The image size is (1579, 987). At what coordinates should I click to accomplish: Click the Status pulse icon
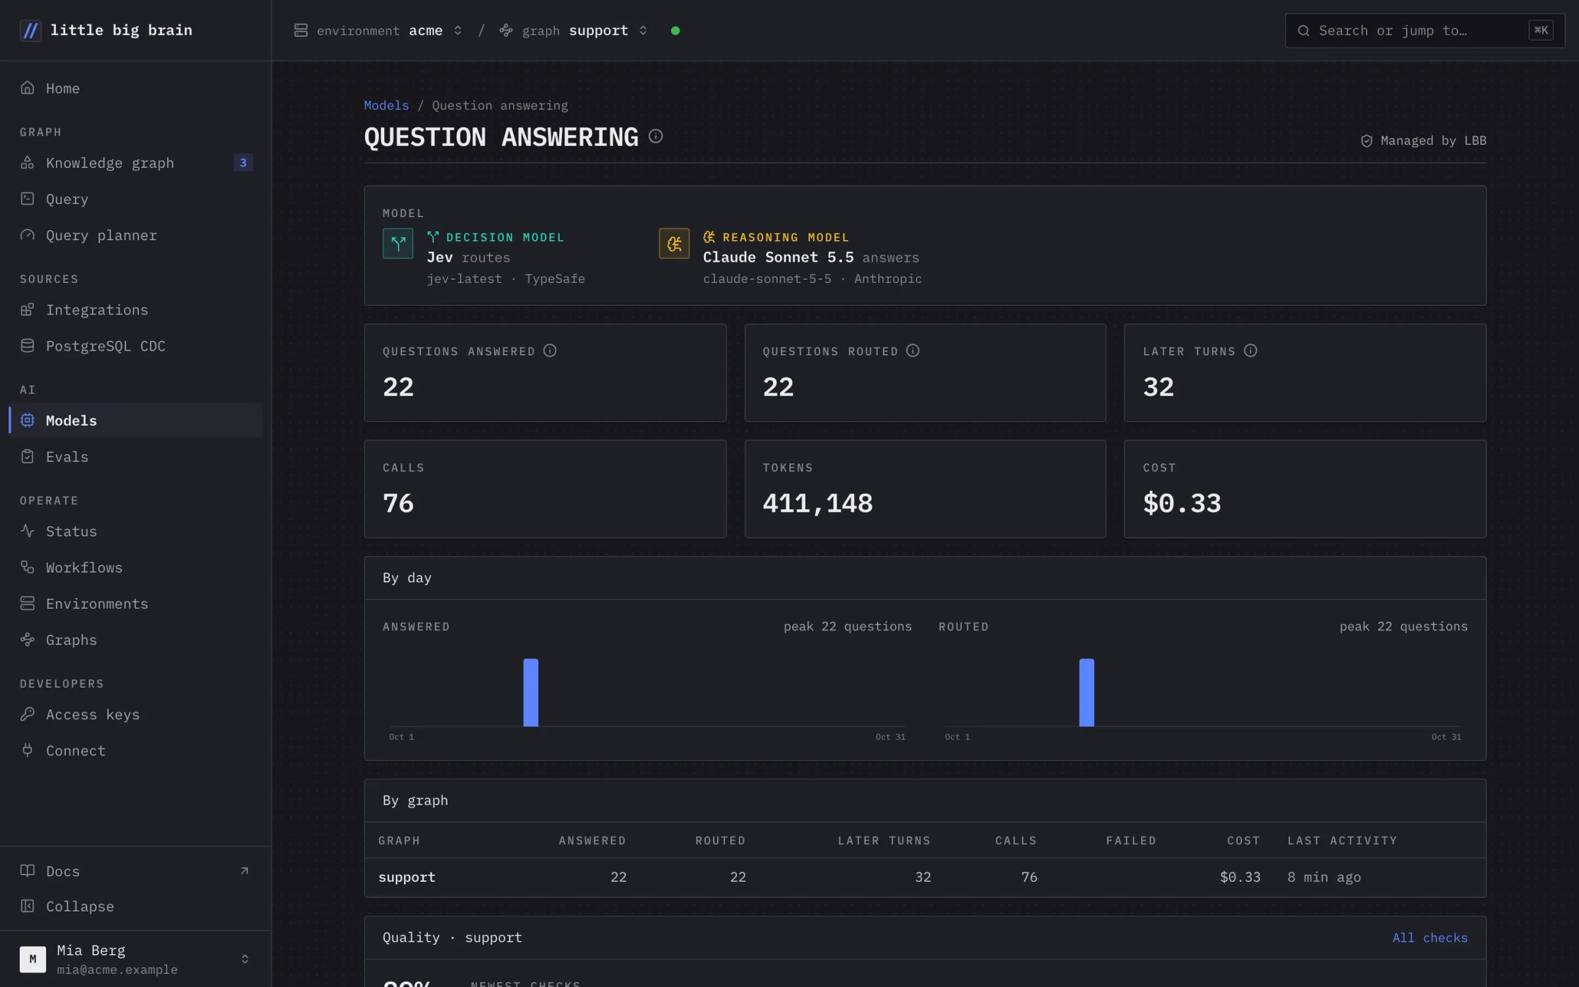coord(27,531)
